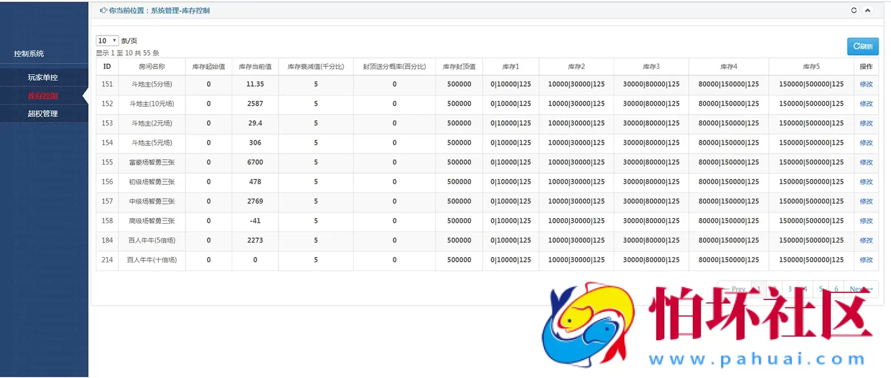Click the Prev pagination button
Image resolution: width=891 pixels, height=378 pixels.
pyautogui.click(x=735, y=289)
